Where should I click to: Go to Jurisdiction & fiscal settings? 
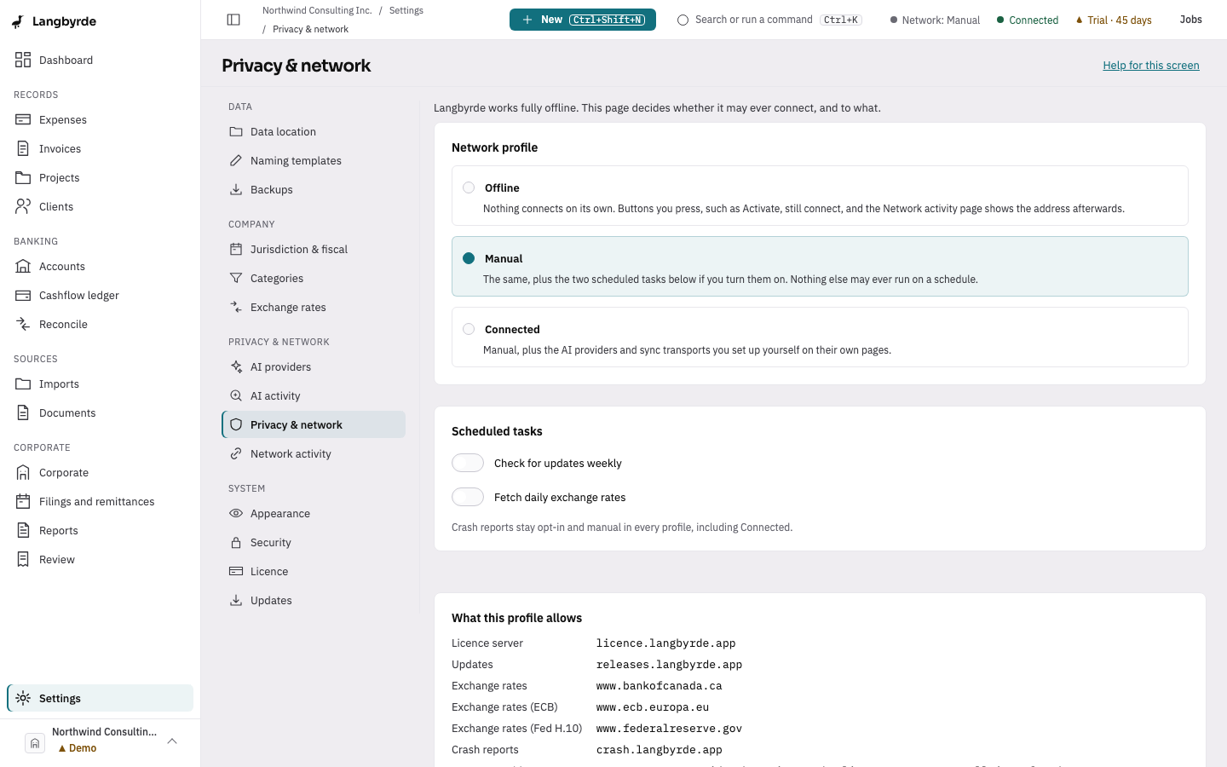(x=314, y=249)
